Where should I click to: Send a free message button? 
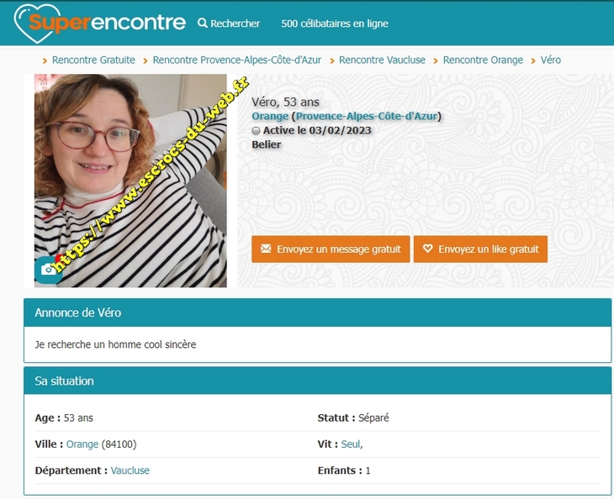coord(331,249)
